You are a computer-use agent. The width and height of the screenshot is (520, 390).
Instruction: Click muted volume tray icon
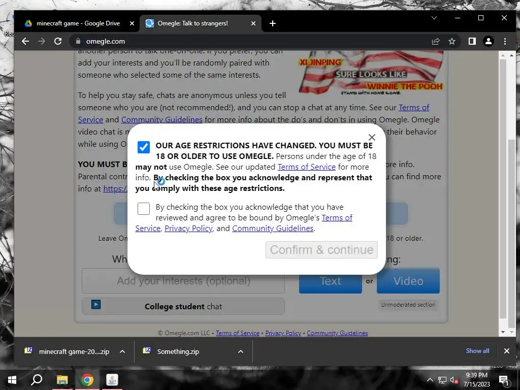(454, 380)
